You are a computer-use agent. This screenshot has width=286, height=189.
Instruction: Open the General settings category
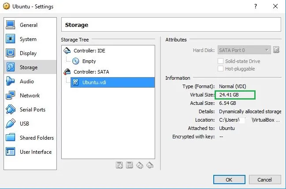(30, 25)
